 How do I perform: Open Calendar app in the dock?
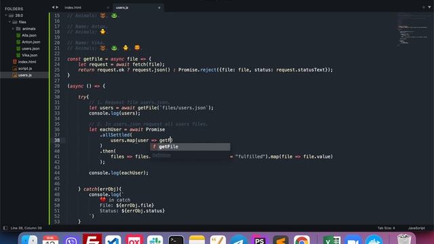(x=50, y=239)
